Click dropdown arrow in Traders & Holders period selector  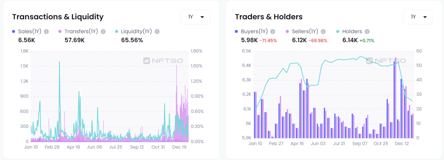point(425,17)
